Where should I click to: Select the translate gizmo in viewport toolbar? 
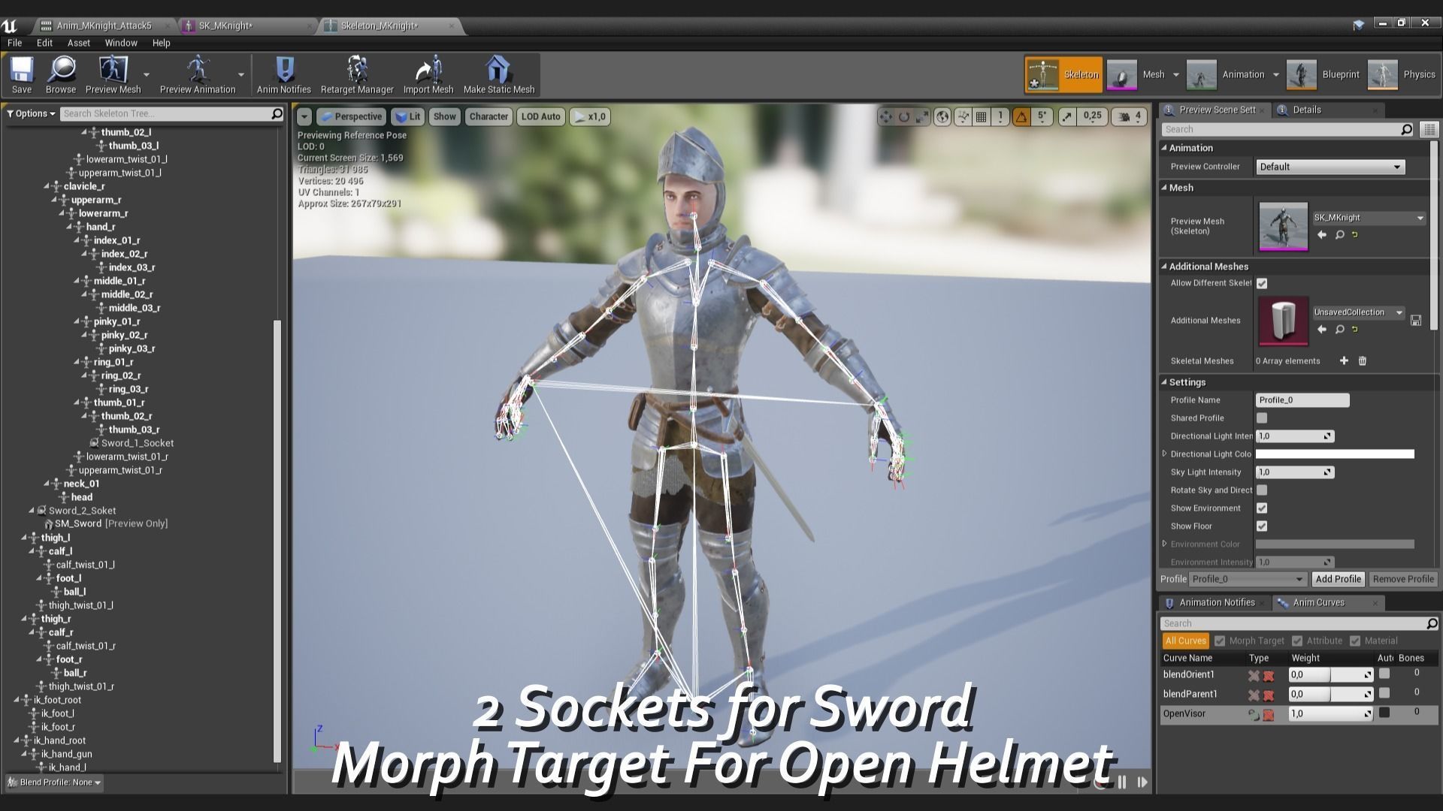point(885,116)
